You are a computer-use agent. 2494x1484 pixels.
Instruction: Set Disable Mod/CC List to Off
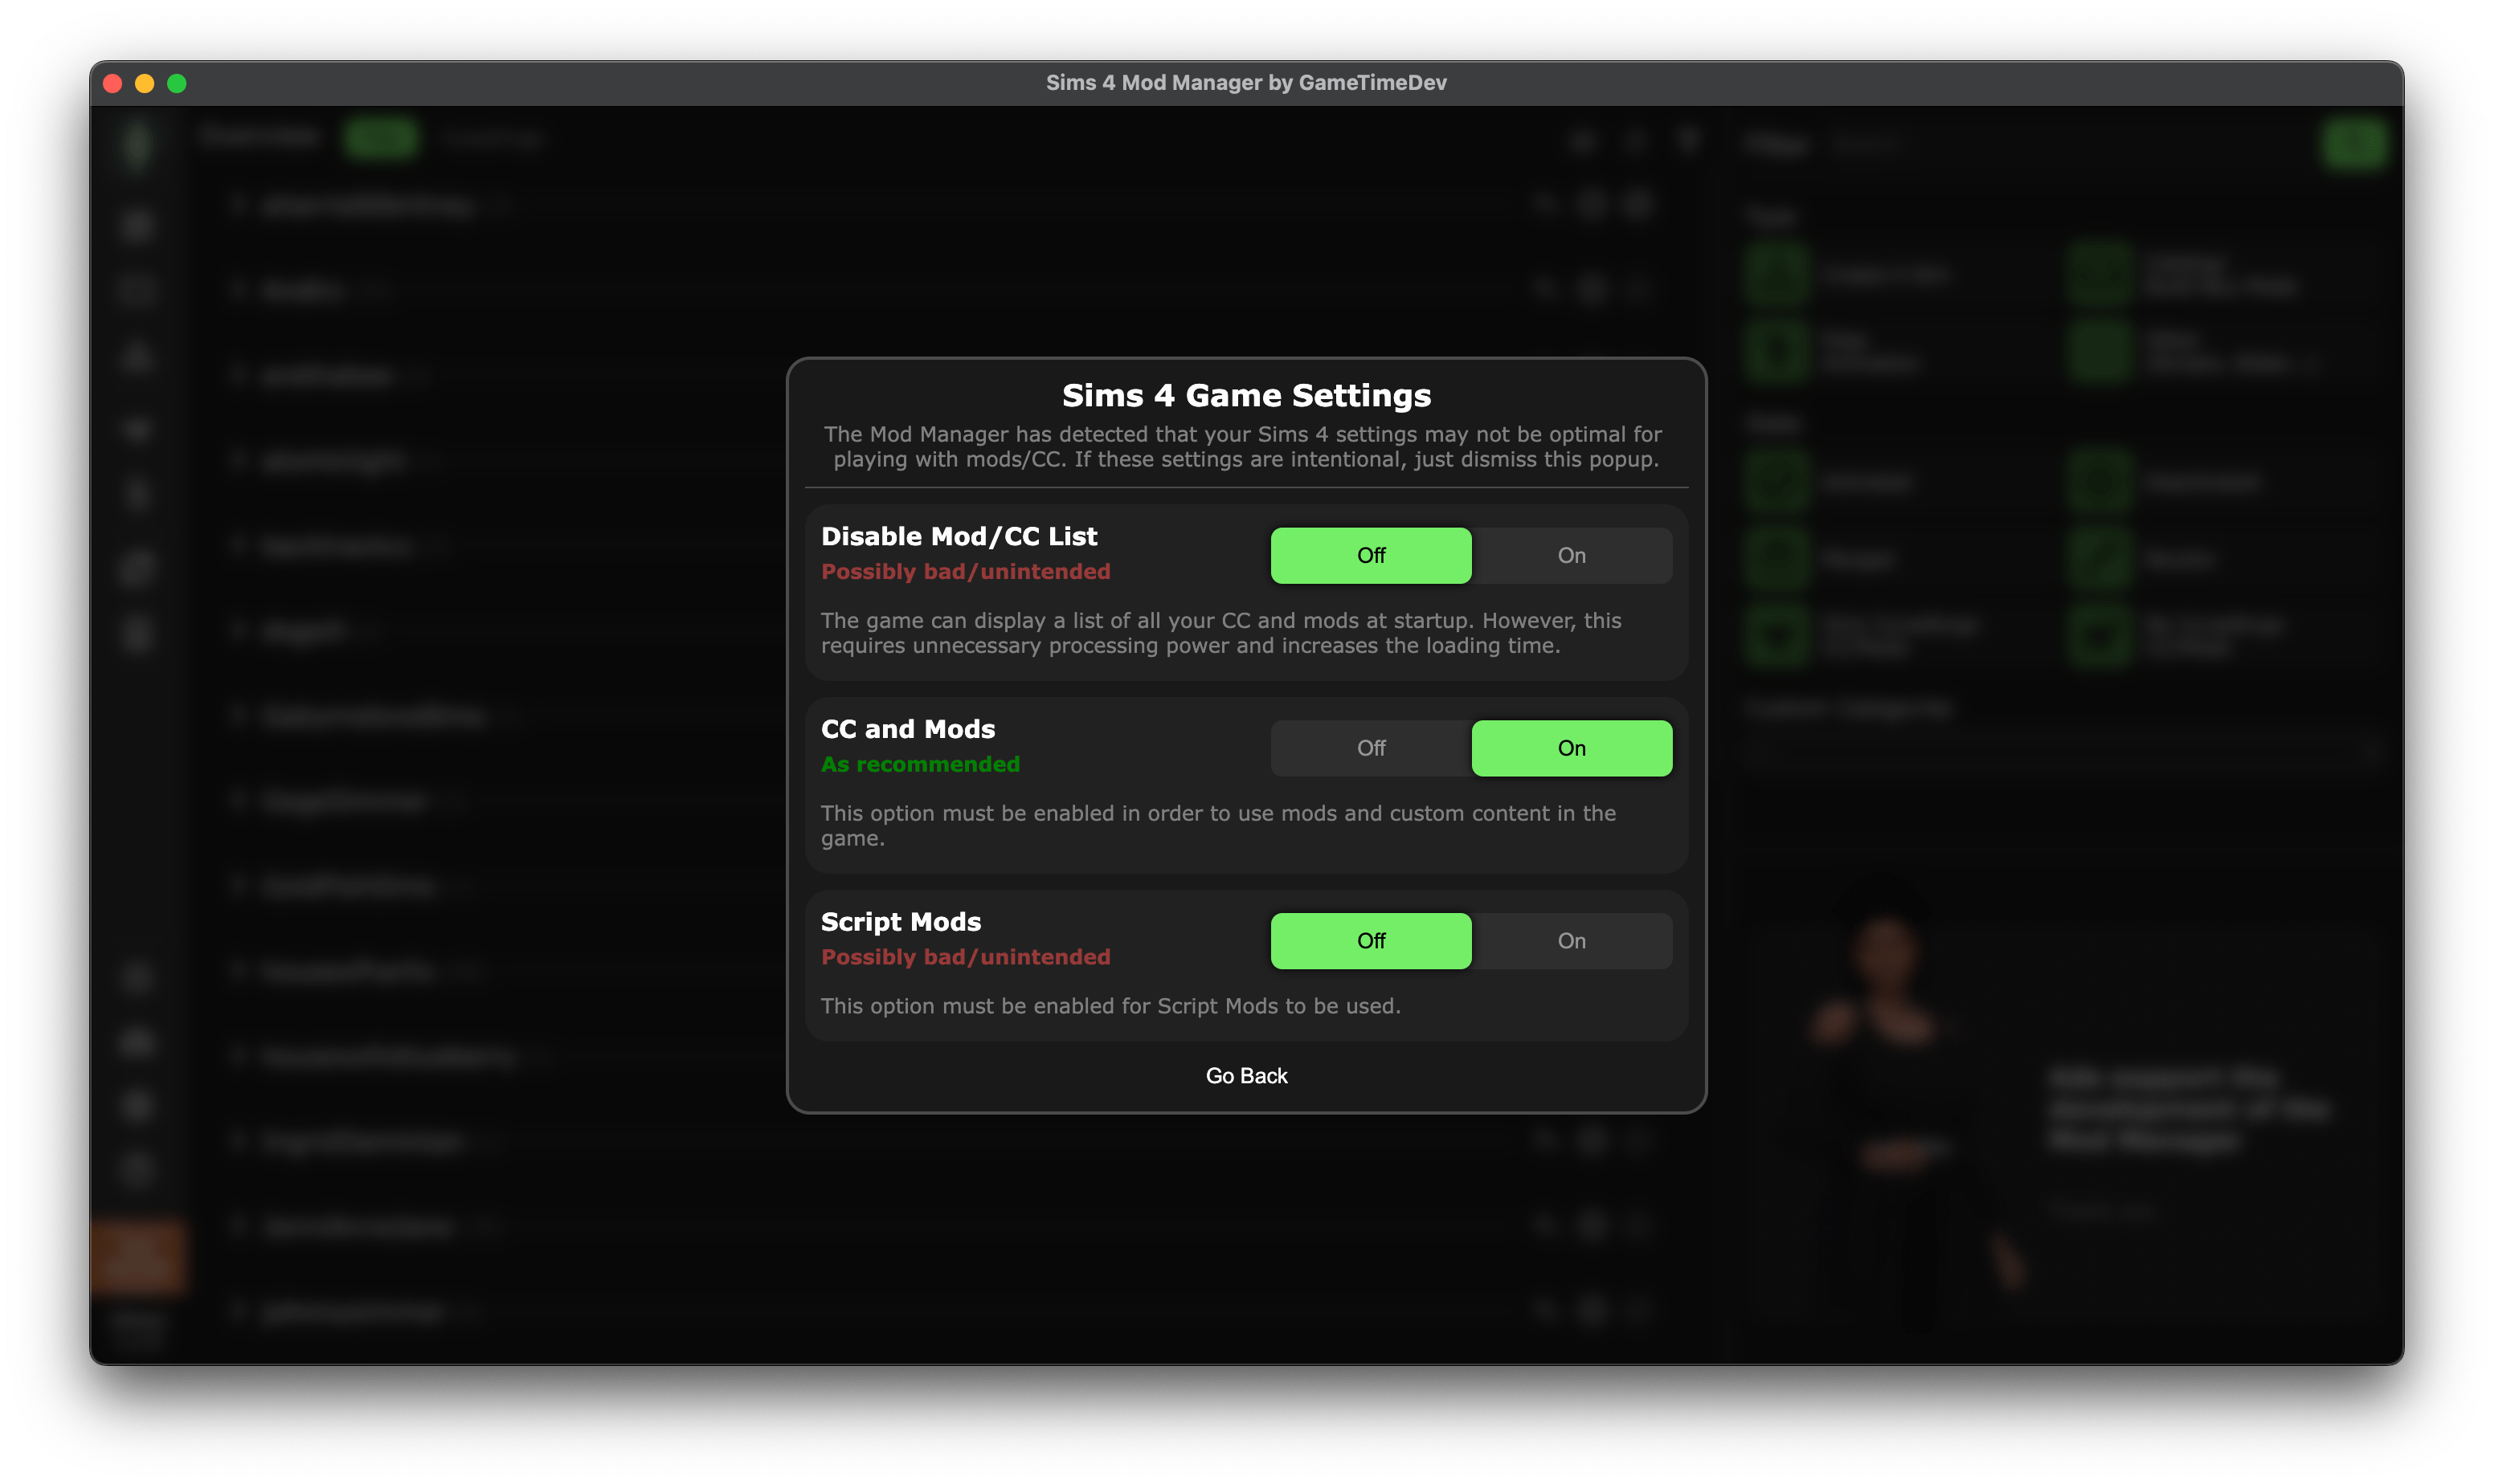tap(1371, 555)
